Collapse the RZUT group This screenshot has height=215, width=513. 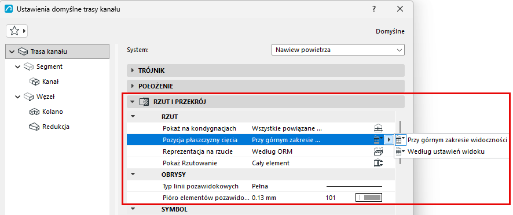click(133, 116)
